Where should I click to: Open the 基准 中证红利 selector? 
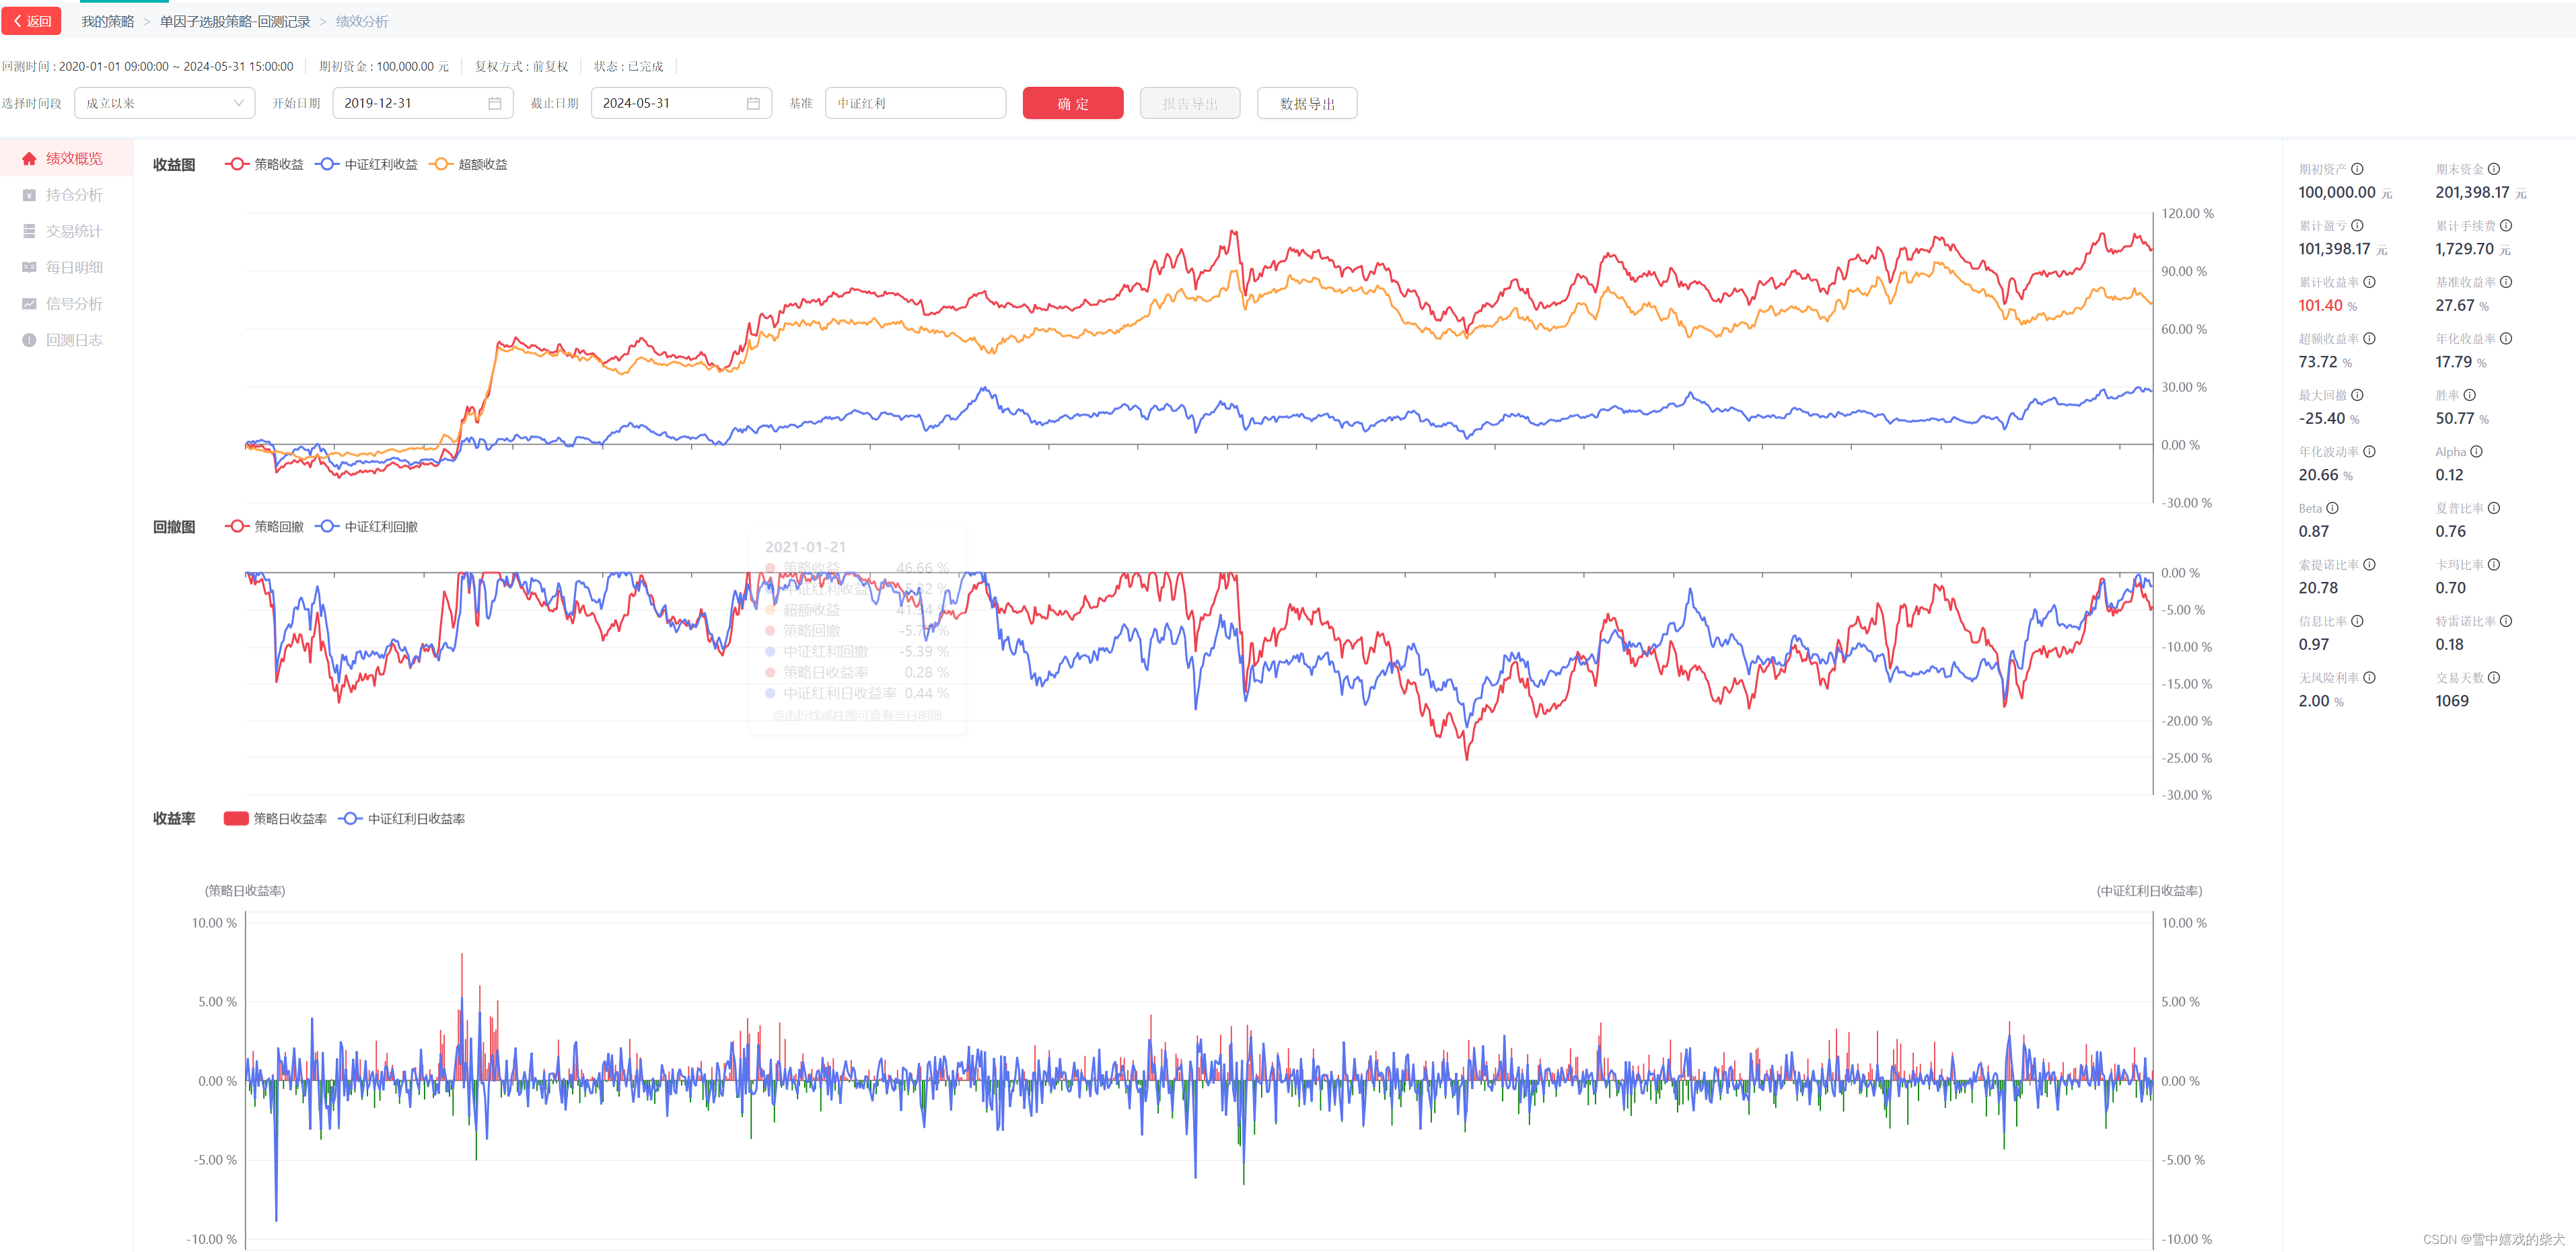[914, 103]
